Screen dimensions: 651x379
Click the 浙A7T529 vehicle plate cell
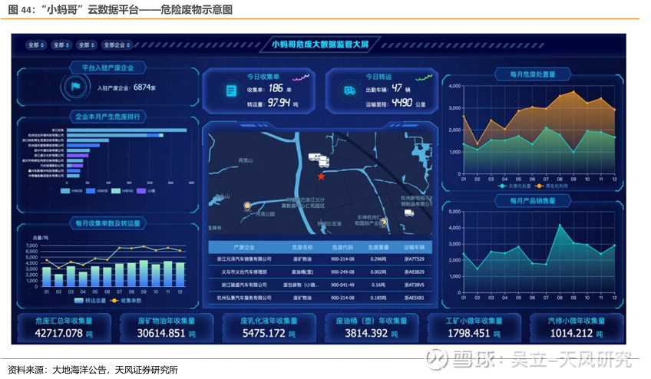click(x=415, y=259)
